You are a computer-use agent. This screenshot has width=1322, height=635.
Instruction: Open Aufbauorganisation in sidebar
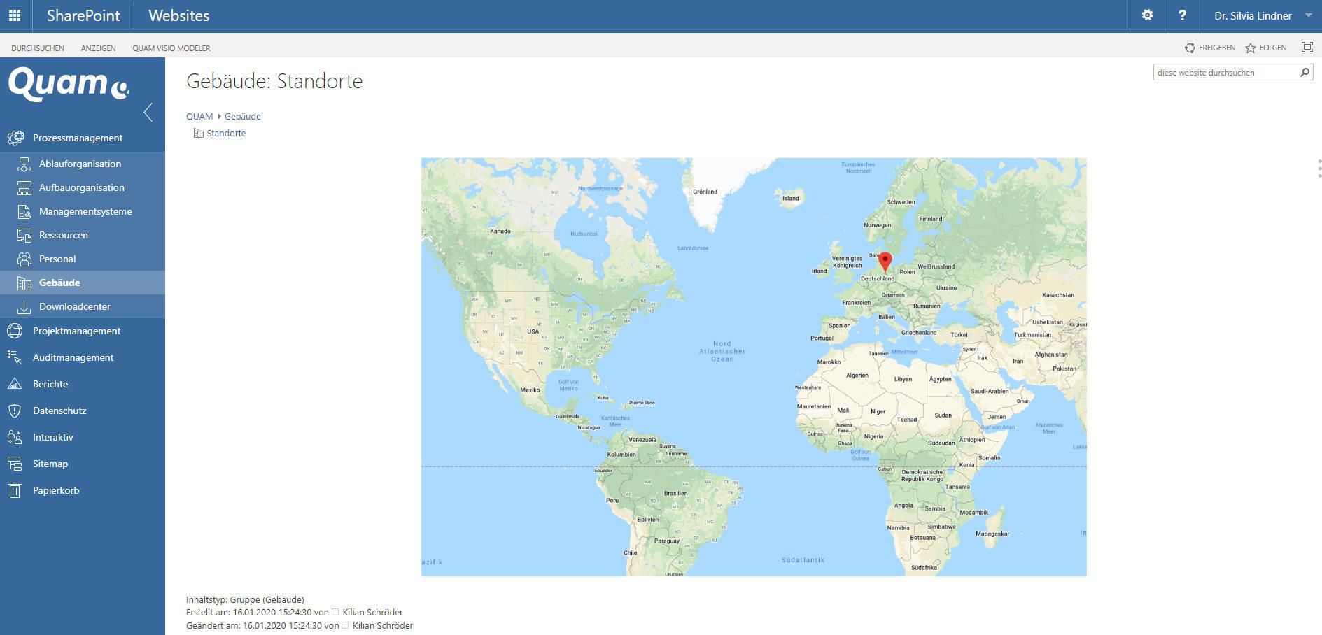82,187
